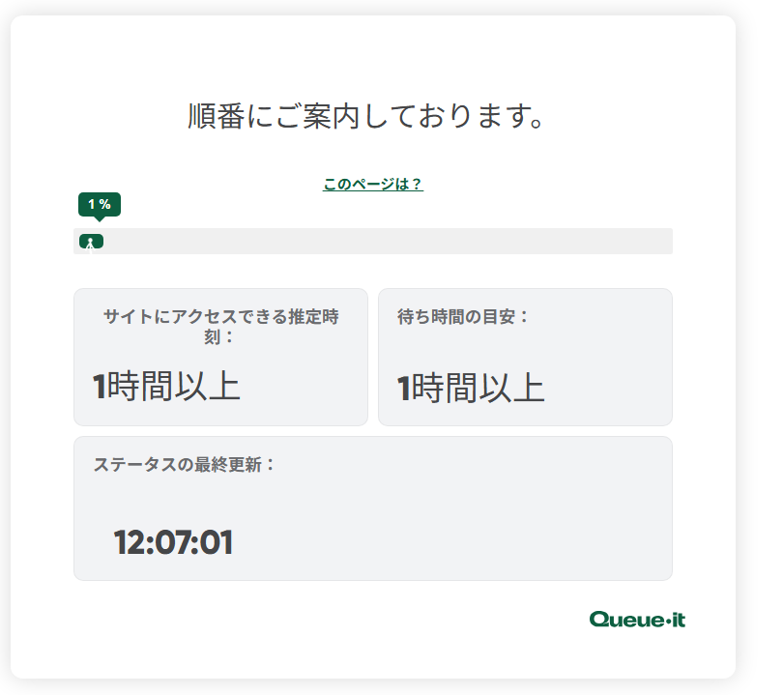Click the wait time value 1時間以上
783x695 pixels.
(x=471, y=388)
